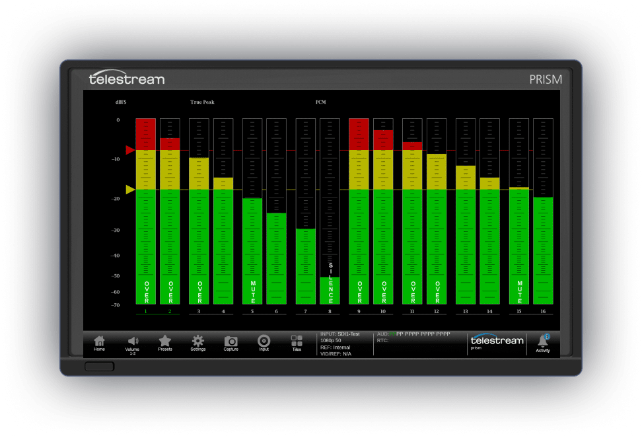This screenshot has height=436, width=642.
Task: Click the REF: Internal status line
Action: tap(336, 347)
